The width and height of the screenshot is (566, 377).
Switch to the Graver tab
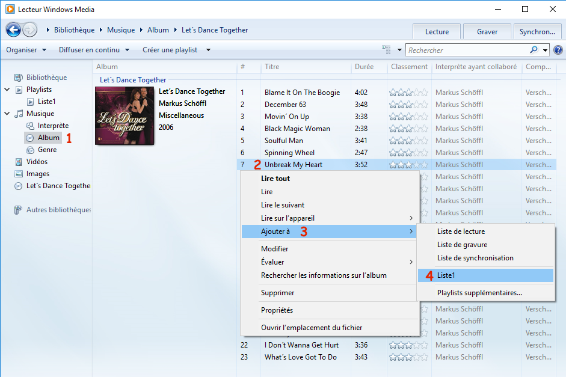click(x=487, y=32)
